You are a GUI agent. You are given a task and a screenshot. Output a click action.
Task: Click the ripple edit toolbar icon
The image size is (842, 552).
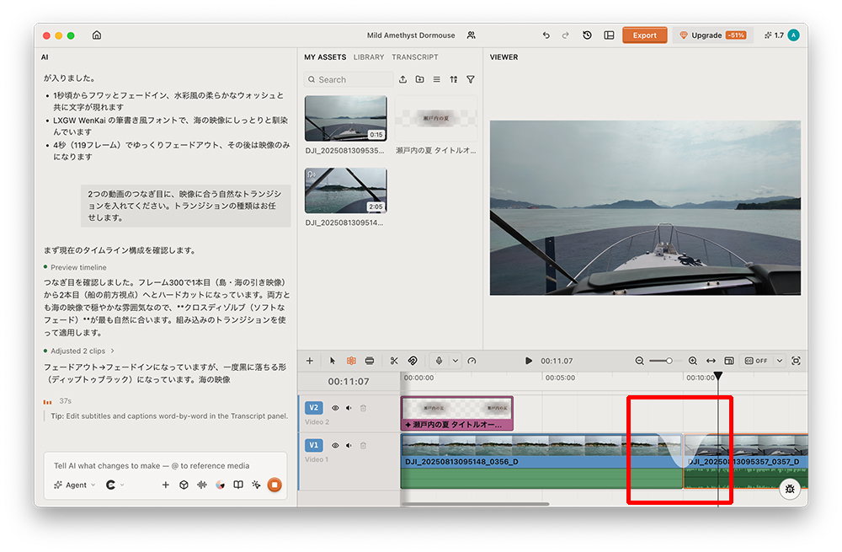click(x=370, y=361)
